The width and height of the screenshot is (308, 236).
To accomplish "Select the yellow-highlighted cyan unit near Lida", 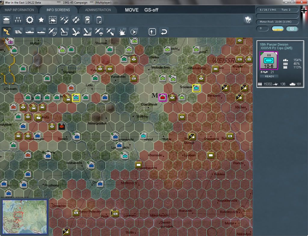I will pos(76,97).
